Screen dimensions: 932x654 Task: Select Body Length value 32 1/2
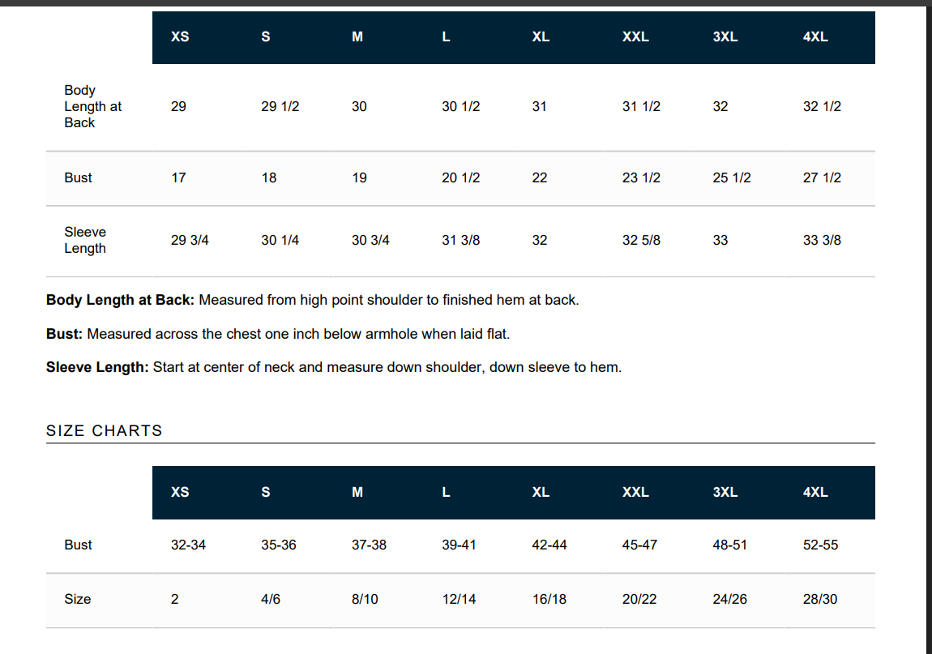pyautogui.click(x=822, y=106)
